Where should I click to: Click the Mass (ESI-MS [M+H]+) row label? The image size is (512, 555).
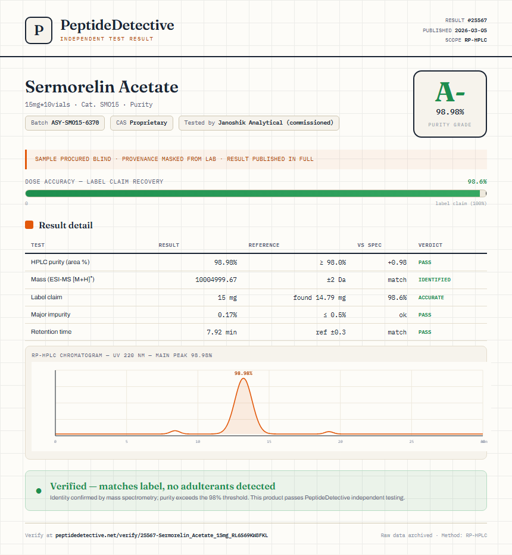click(63, 279)
